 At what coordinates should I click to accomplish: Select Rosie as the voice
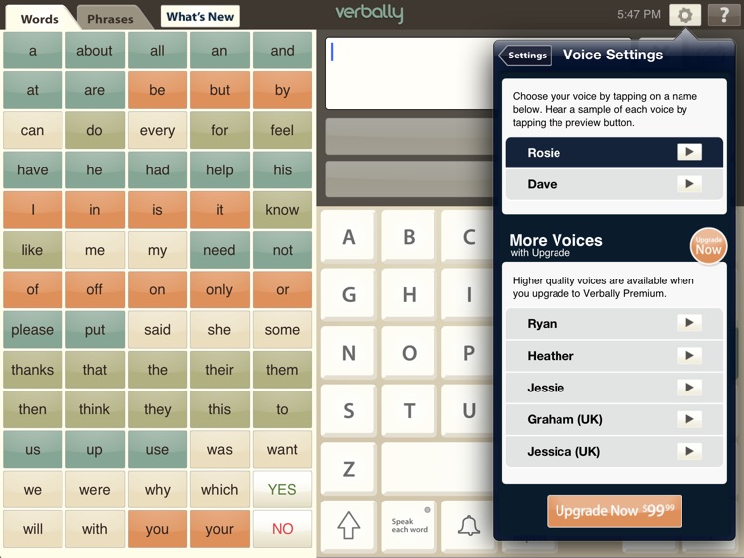tap(614, 153)
